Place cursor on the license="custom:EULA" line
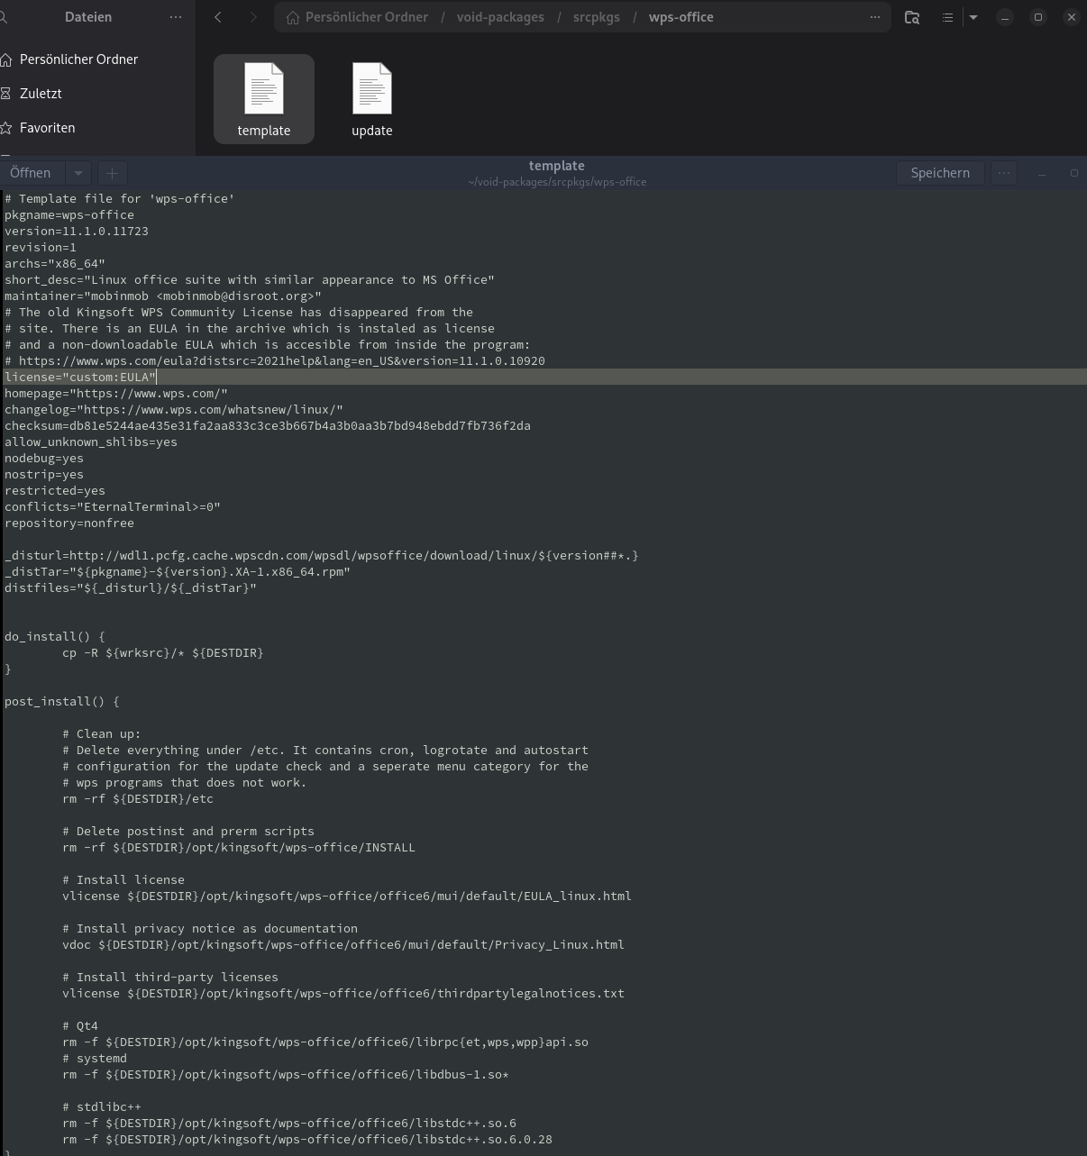Viewport: 1087px width, 1156px height. pyautogui.click(x=81, y=377)
